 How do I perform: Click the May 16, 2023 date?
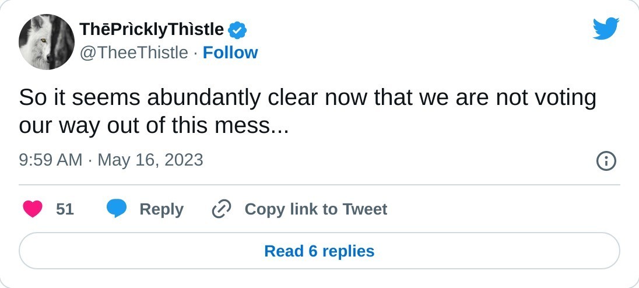150,160
